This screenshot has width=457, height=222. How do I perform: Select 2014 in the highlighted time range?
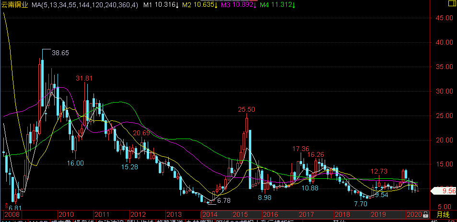(210, 215)
